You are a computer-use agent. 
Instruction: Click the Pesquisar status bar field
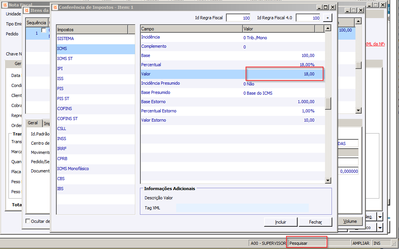tap(307, 243)
